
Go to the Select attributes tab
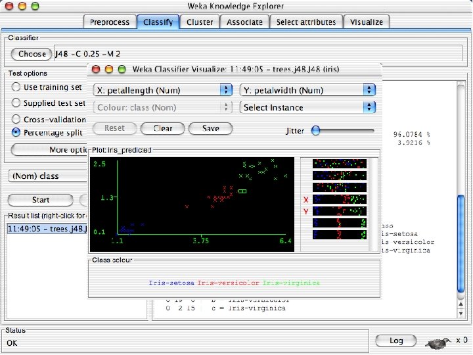coord(306,22)
